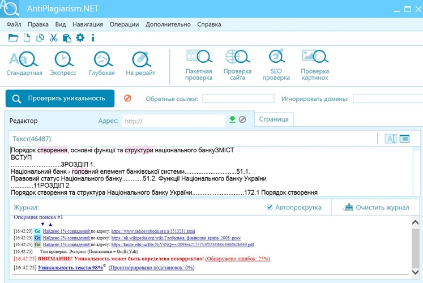Click journal scrollbar up arrow
This screenshot has height=283, width=423.
[x=416, y=222]
